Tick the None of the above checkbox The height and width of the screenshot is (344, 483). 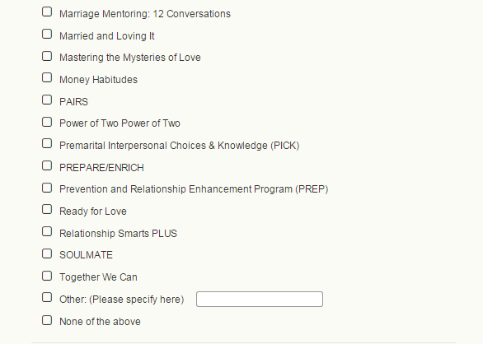(47, 320)
